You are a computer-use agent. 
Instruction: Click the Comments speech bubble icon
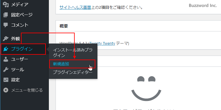point(6,25)
